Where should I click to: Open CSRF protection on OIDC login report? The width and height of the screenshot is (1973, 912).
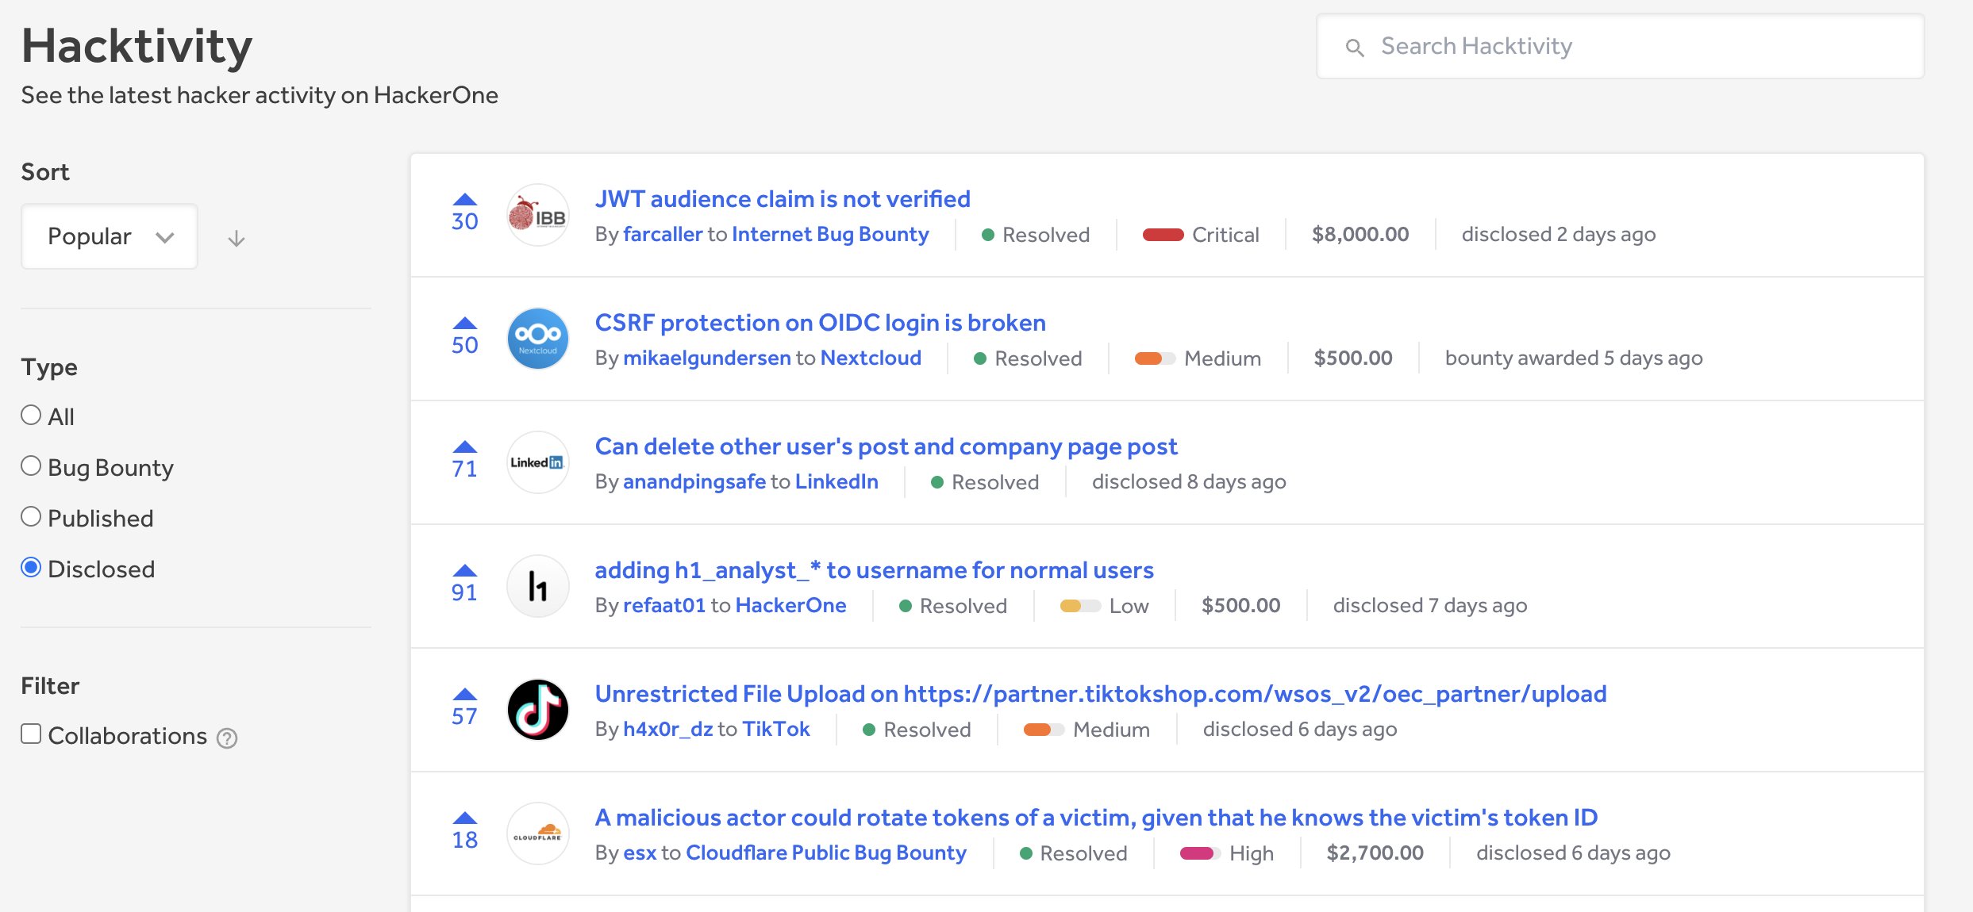click(x=820, y=323)
